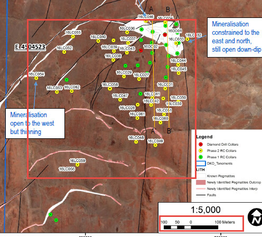Image resolution: width=262 pixels, height=237 pixels.
Task: Click the 'Mineralisation open to the west' callout
Action: pyautogui.click(x=35, y=124)
